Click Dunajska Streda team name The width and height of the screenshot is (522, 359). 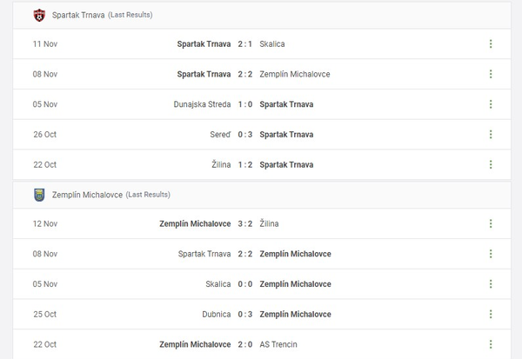pyautogui.click(x=202, y=104)
